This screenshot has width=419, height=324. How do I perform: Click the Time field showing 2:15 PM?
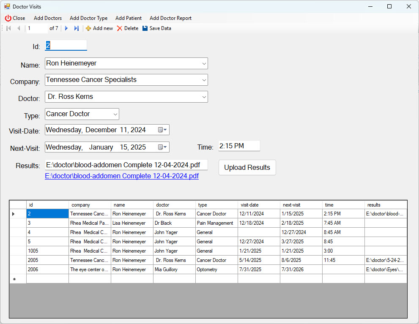click(239, 146)
